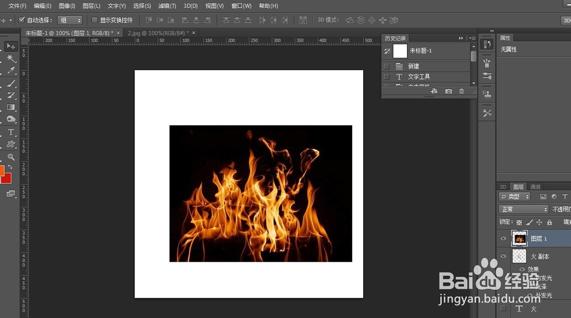Open the 图像(I) menu
571x318 pixels.
(67, 6)
